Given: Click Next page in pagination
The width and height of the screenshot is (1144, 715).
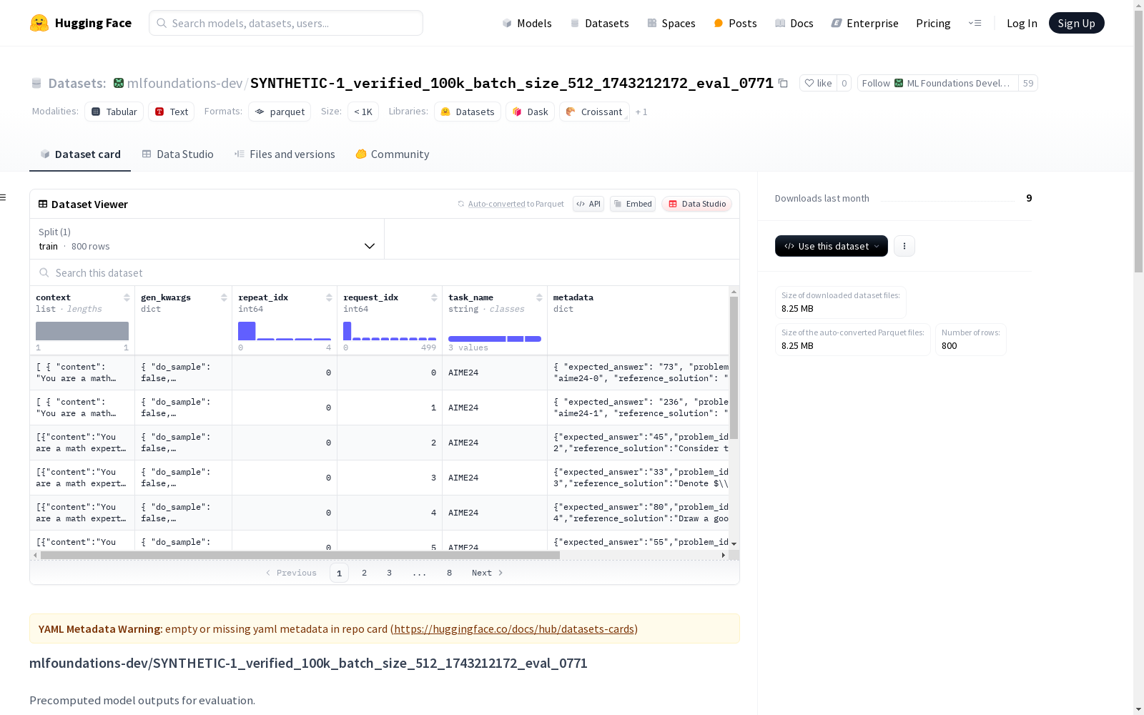Looking at the screenshot, I should [x=488, y=573].
